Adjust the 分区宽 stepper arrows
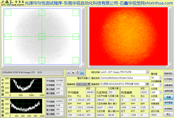The width and height of the screenshot is (174, 118). click(x=160, y=92)
